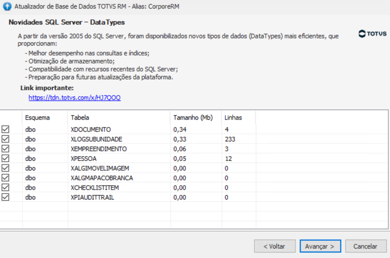Click the 0,06 size value
Screen dimensions: 390x258
tap(180, 149)
